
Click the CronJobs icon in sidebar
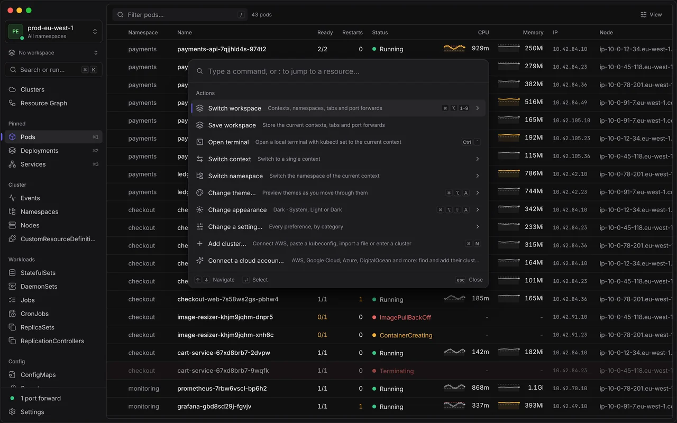click(12, 314)
